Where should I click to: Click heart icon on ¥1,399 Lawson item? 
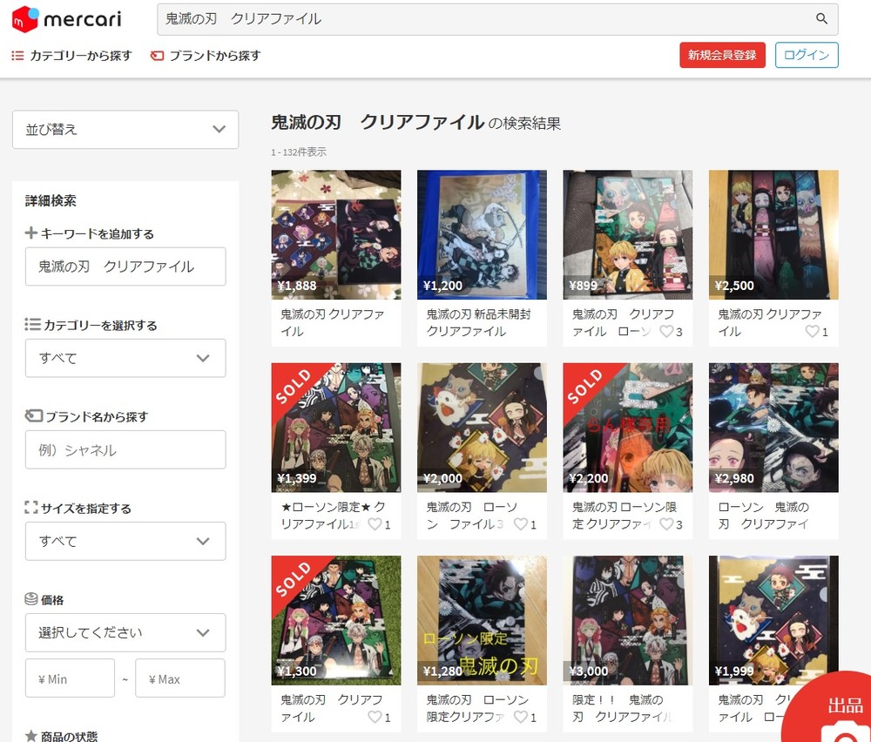tap(375, 524)
